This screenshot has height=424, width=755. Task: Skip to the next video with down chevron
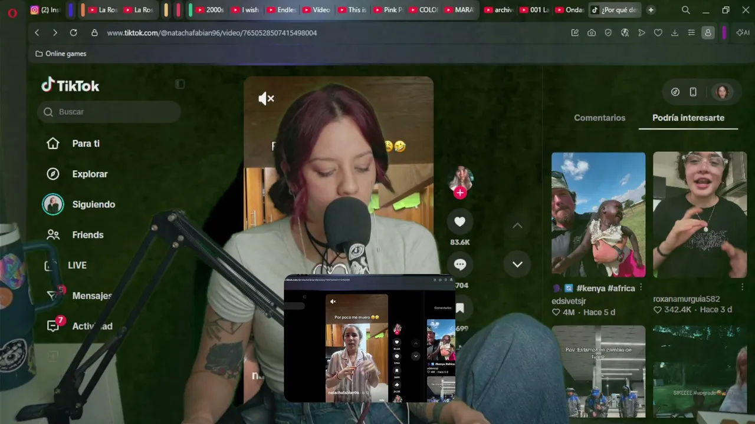tap(517, 264)
